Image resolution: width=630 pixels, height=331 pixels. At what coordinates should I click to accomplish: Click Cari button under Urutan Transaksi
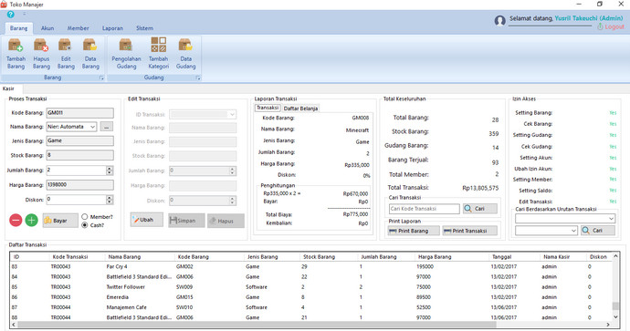tap(597, 231)
